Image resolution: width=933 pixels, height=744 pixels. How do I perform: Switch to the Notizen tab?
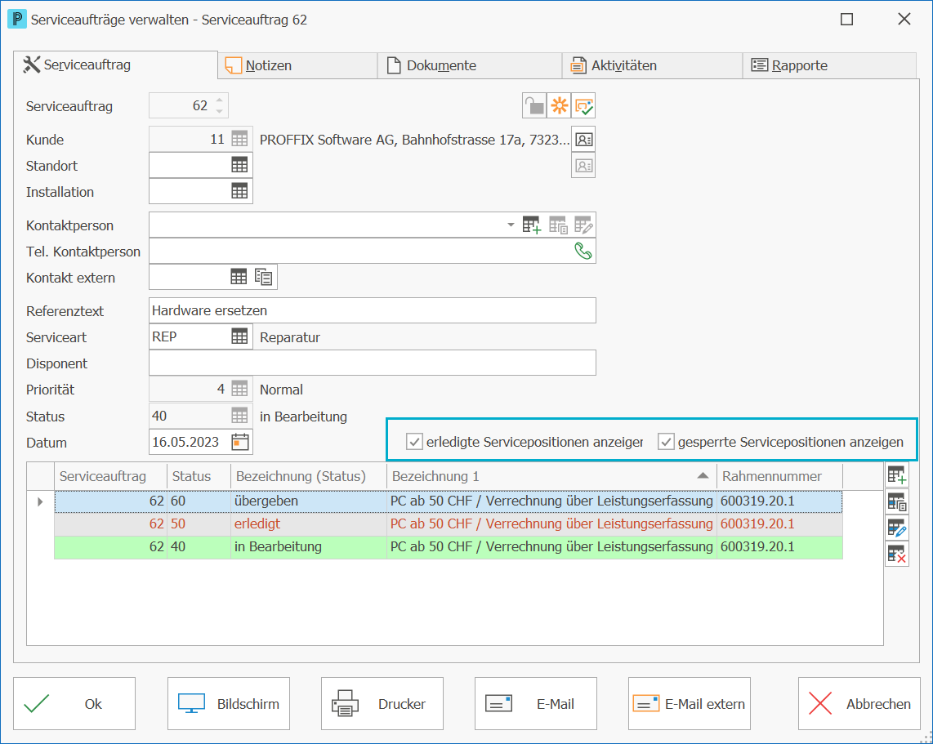(x=298, y=65)
